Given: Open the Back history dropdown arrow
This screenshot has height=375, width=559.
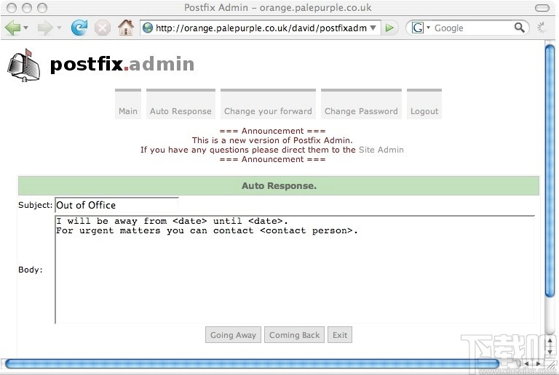Looking at the screenshot, I should (x=25, y=28).
